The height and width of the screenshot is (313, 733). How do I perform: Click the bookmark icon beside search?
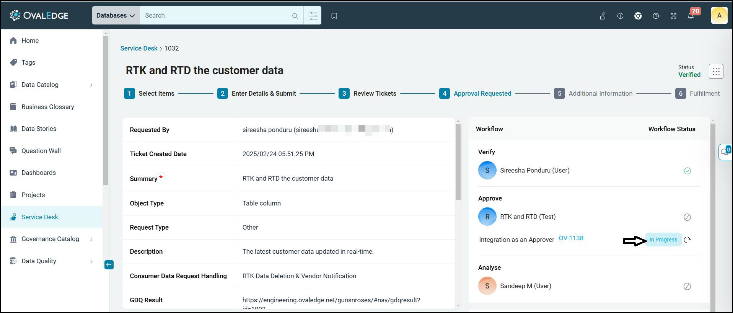pos(334,16)
